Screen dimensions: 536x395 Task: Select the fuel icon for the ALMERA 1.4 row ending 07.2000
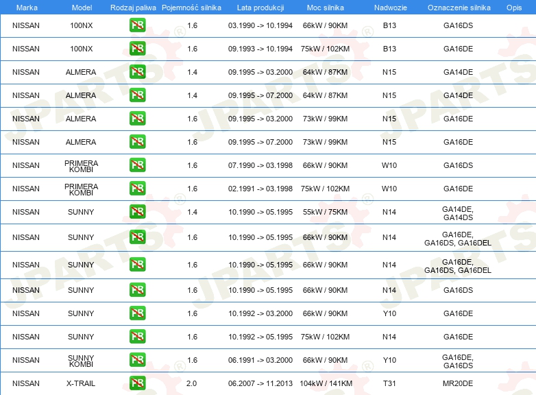[x=137, y=95]
